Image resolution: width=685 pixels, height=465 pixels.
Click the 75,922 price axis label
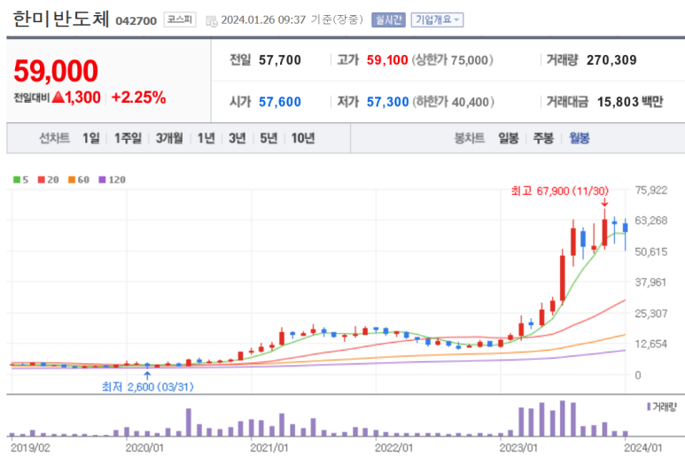click(x=651, y=190)
